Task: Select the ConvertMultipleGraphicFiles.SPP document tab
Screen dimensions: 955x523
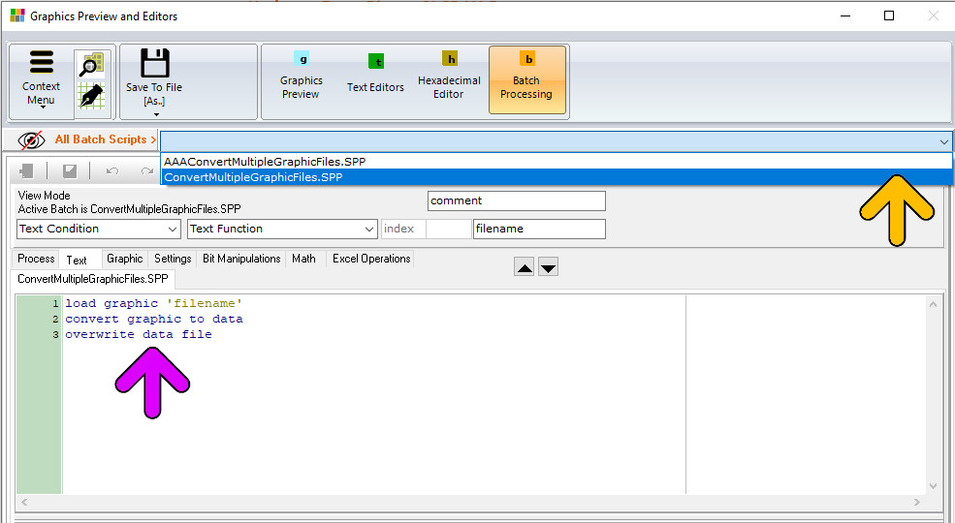Action: [x=92, y=279]
